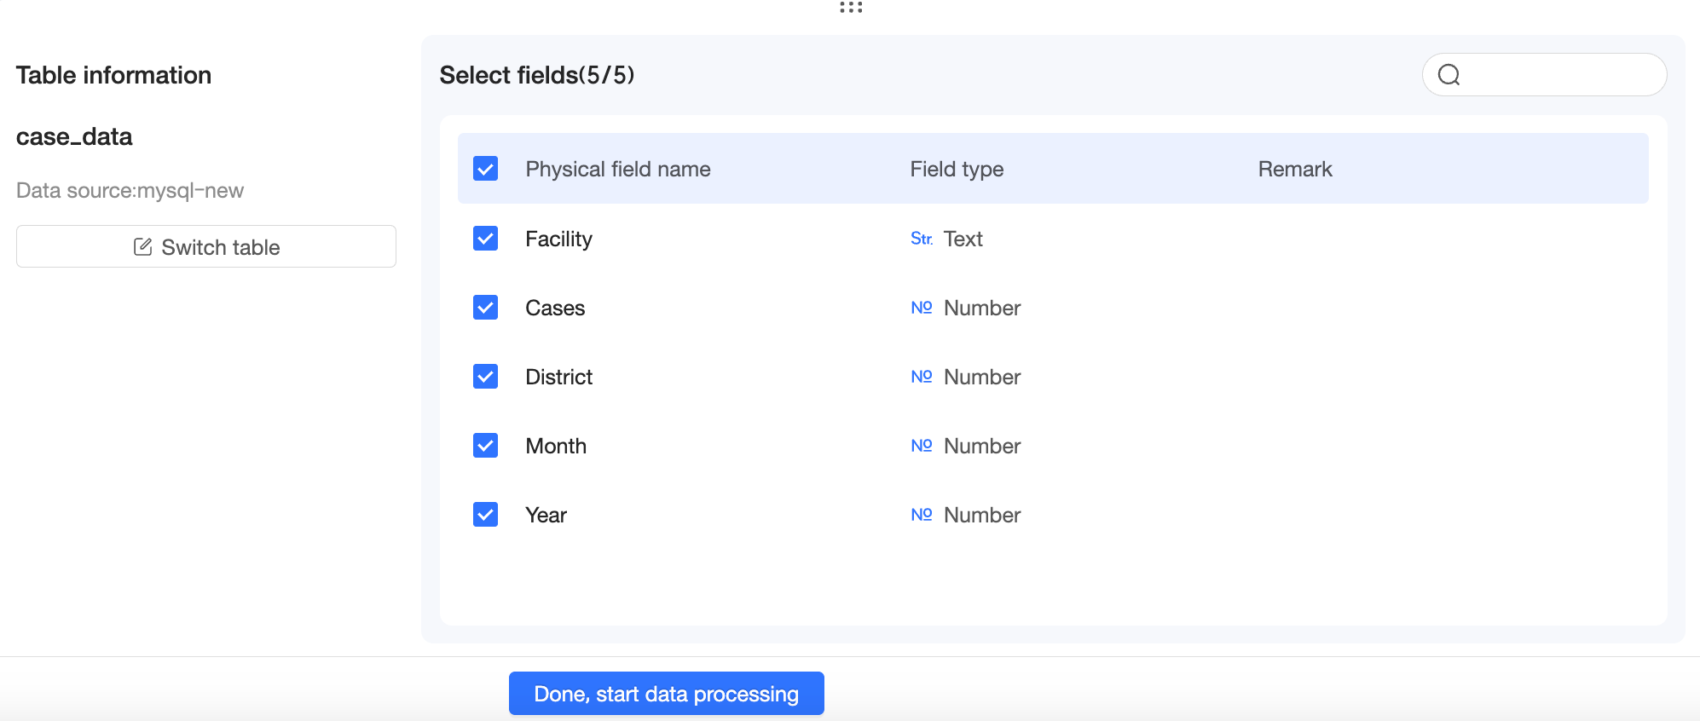Screen dimensions: 1700x721
Task: Uncheck the Cases field checkbox
Action: point(485,308)
